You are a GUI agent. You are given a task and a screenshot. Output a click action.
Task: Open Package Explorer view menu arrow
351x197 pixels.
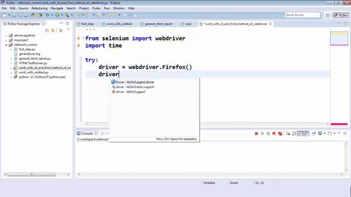coord(68,29)
